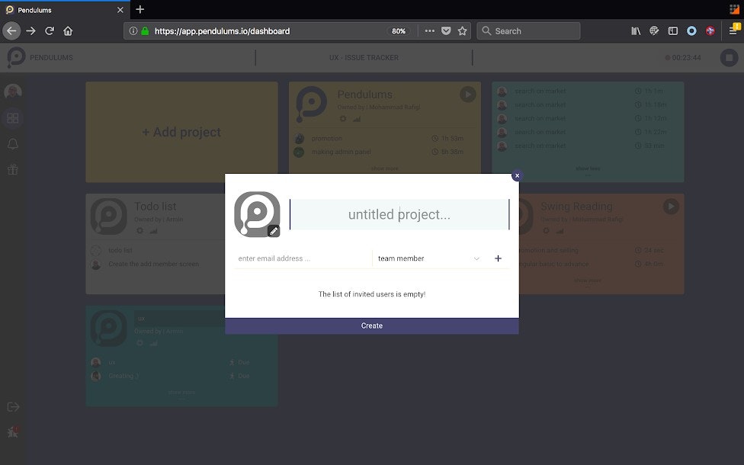The image size is (744, 465).
Task: Open page actions three-dot menu
Action: [x=429, y=30]
